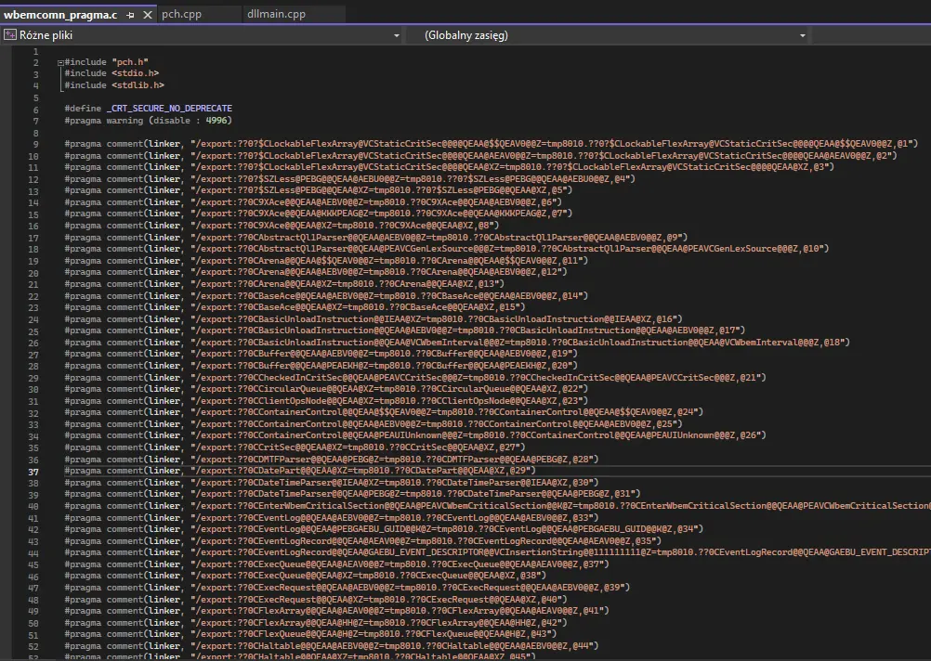
Task: Pin the wbemcomn_pragma.c tab
Action: 129,15
